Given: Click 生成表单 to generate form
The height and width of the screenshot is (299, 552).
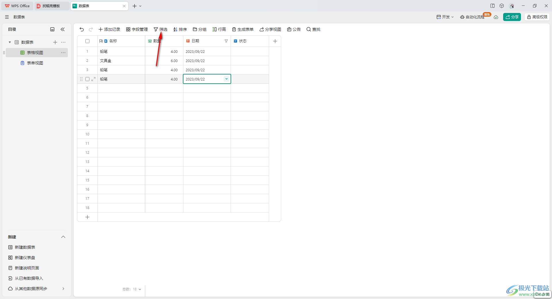Looking at the screenshot, I should (x=243, y=29).
